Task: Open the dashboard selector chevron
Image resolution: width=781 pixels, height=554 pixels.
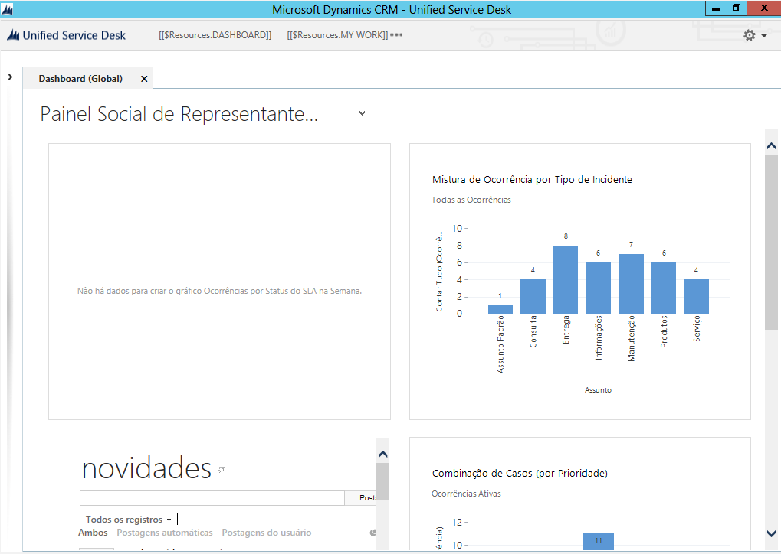Action: (x=362, y=114)
